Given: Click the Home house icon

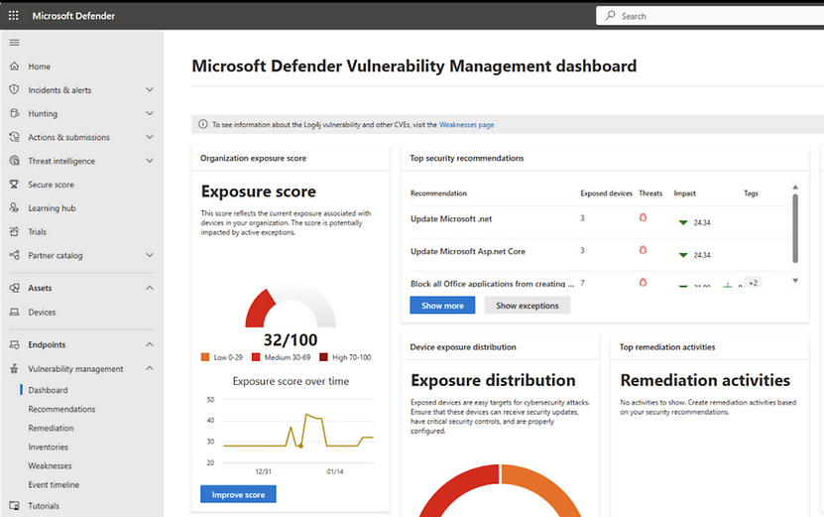Looking at the screenshot, I should [x=14, y=66].
